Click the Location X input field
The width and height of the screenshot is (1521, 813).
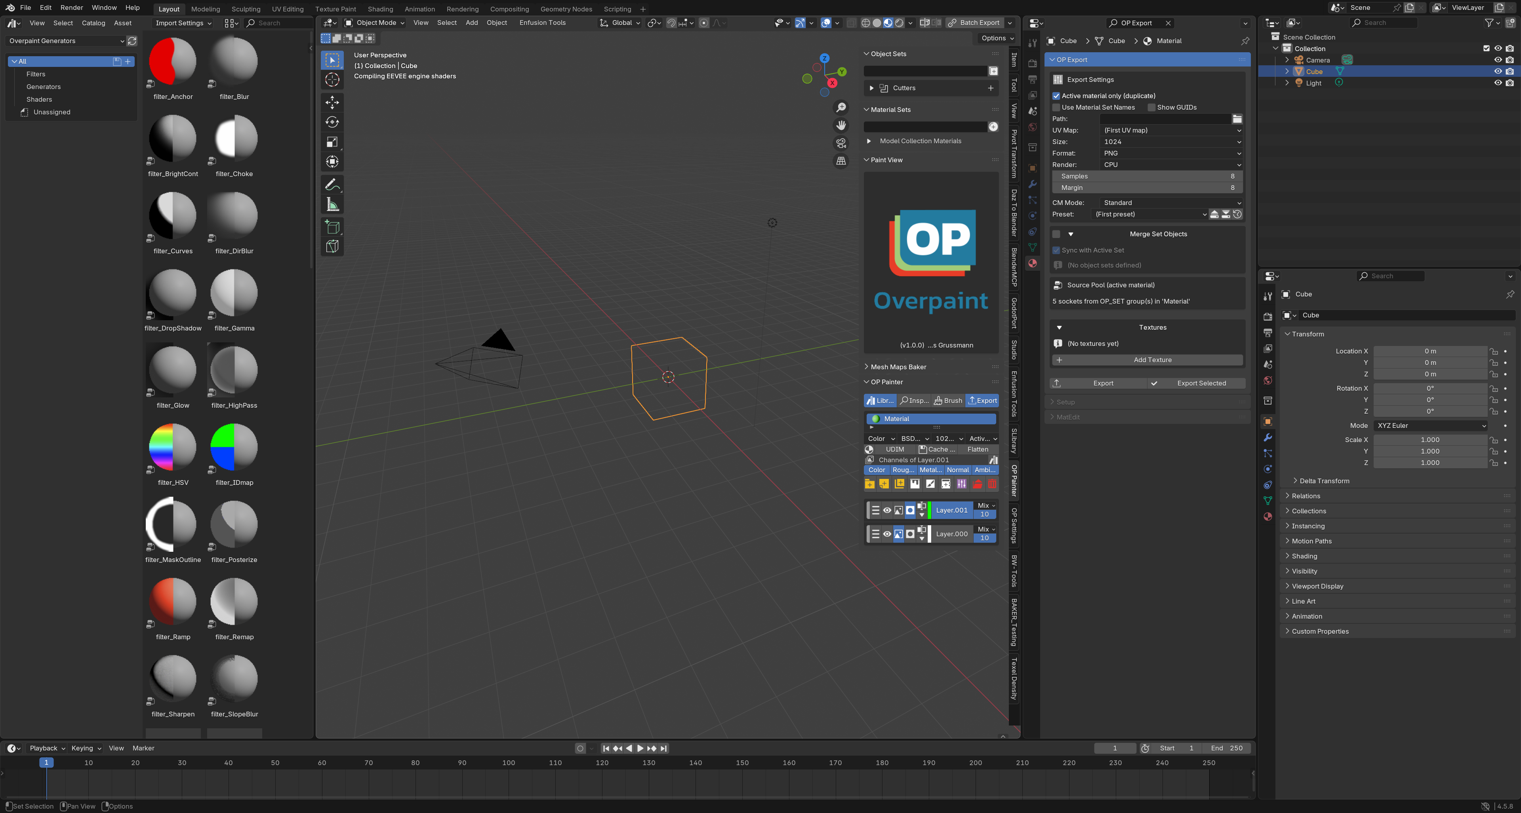click(1430, 351)
